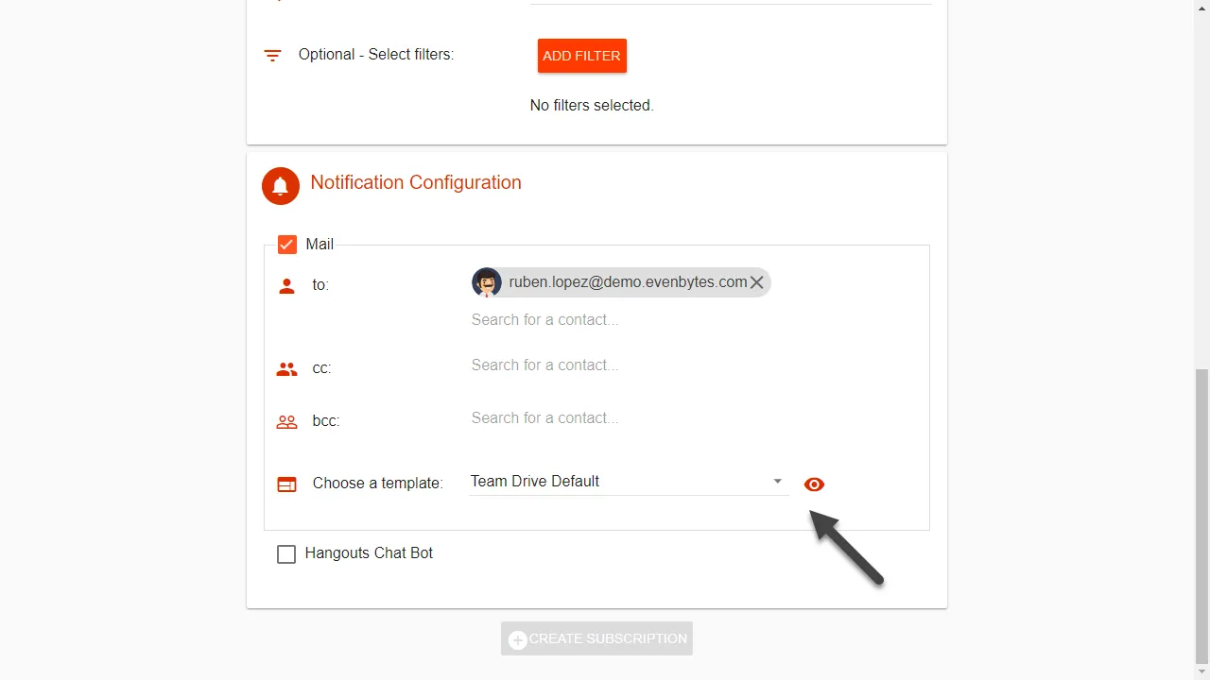Click the page vertical scrollbar thumb
Screen dimensions: 1210x680
[1202, 517]
